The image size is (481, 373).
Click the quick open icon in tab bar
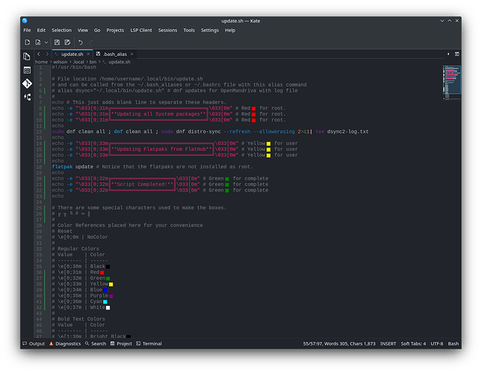click(x=448, y=54)
